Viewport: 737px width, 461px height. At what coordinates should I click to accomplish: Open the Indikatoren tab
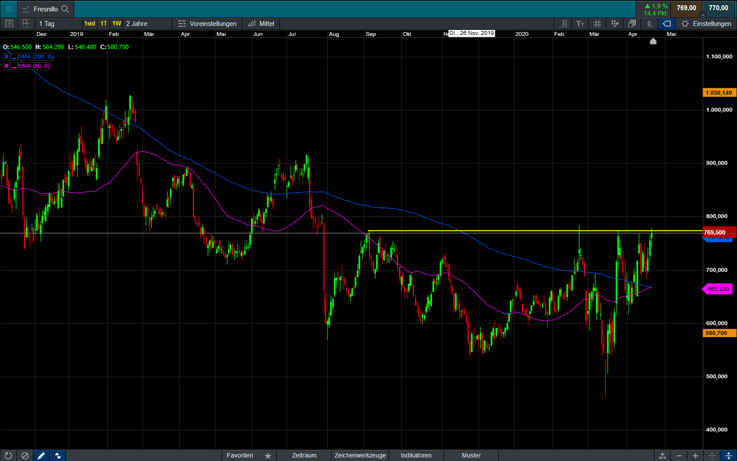point(416,455)
